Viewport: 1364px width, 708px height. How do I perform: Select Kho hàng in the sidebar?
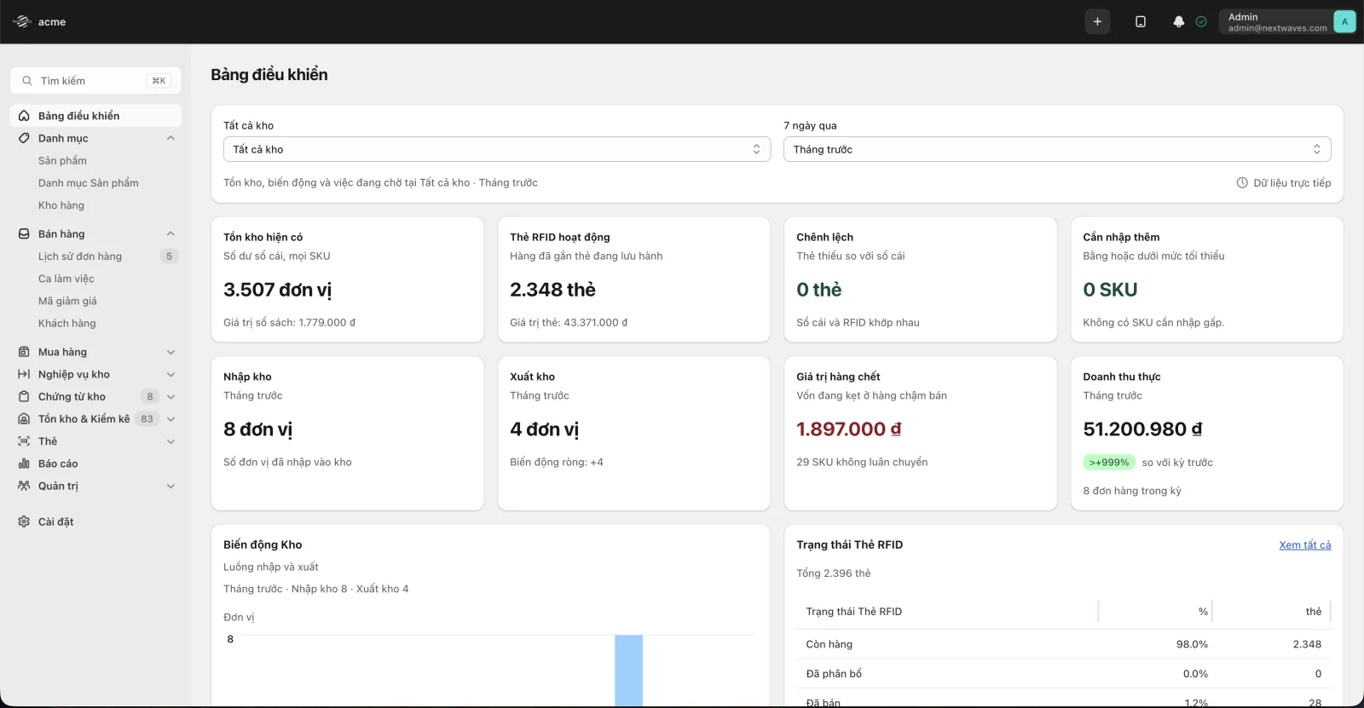61,205
